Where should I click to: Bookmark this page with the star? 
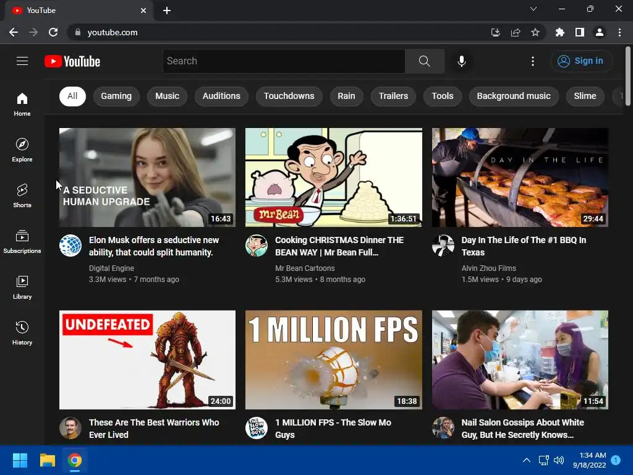click(535, 32)
